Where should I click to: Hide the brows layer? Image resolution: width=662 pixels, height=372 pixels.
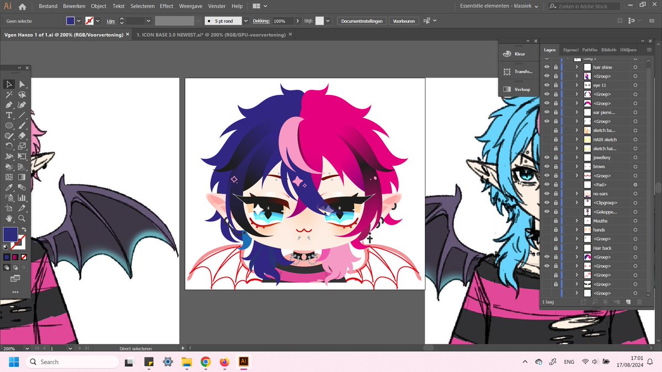[547, 166]
